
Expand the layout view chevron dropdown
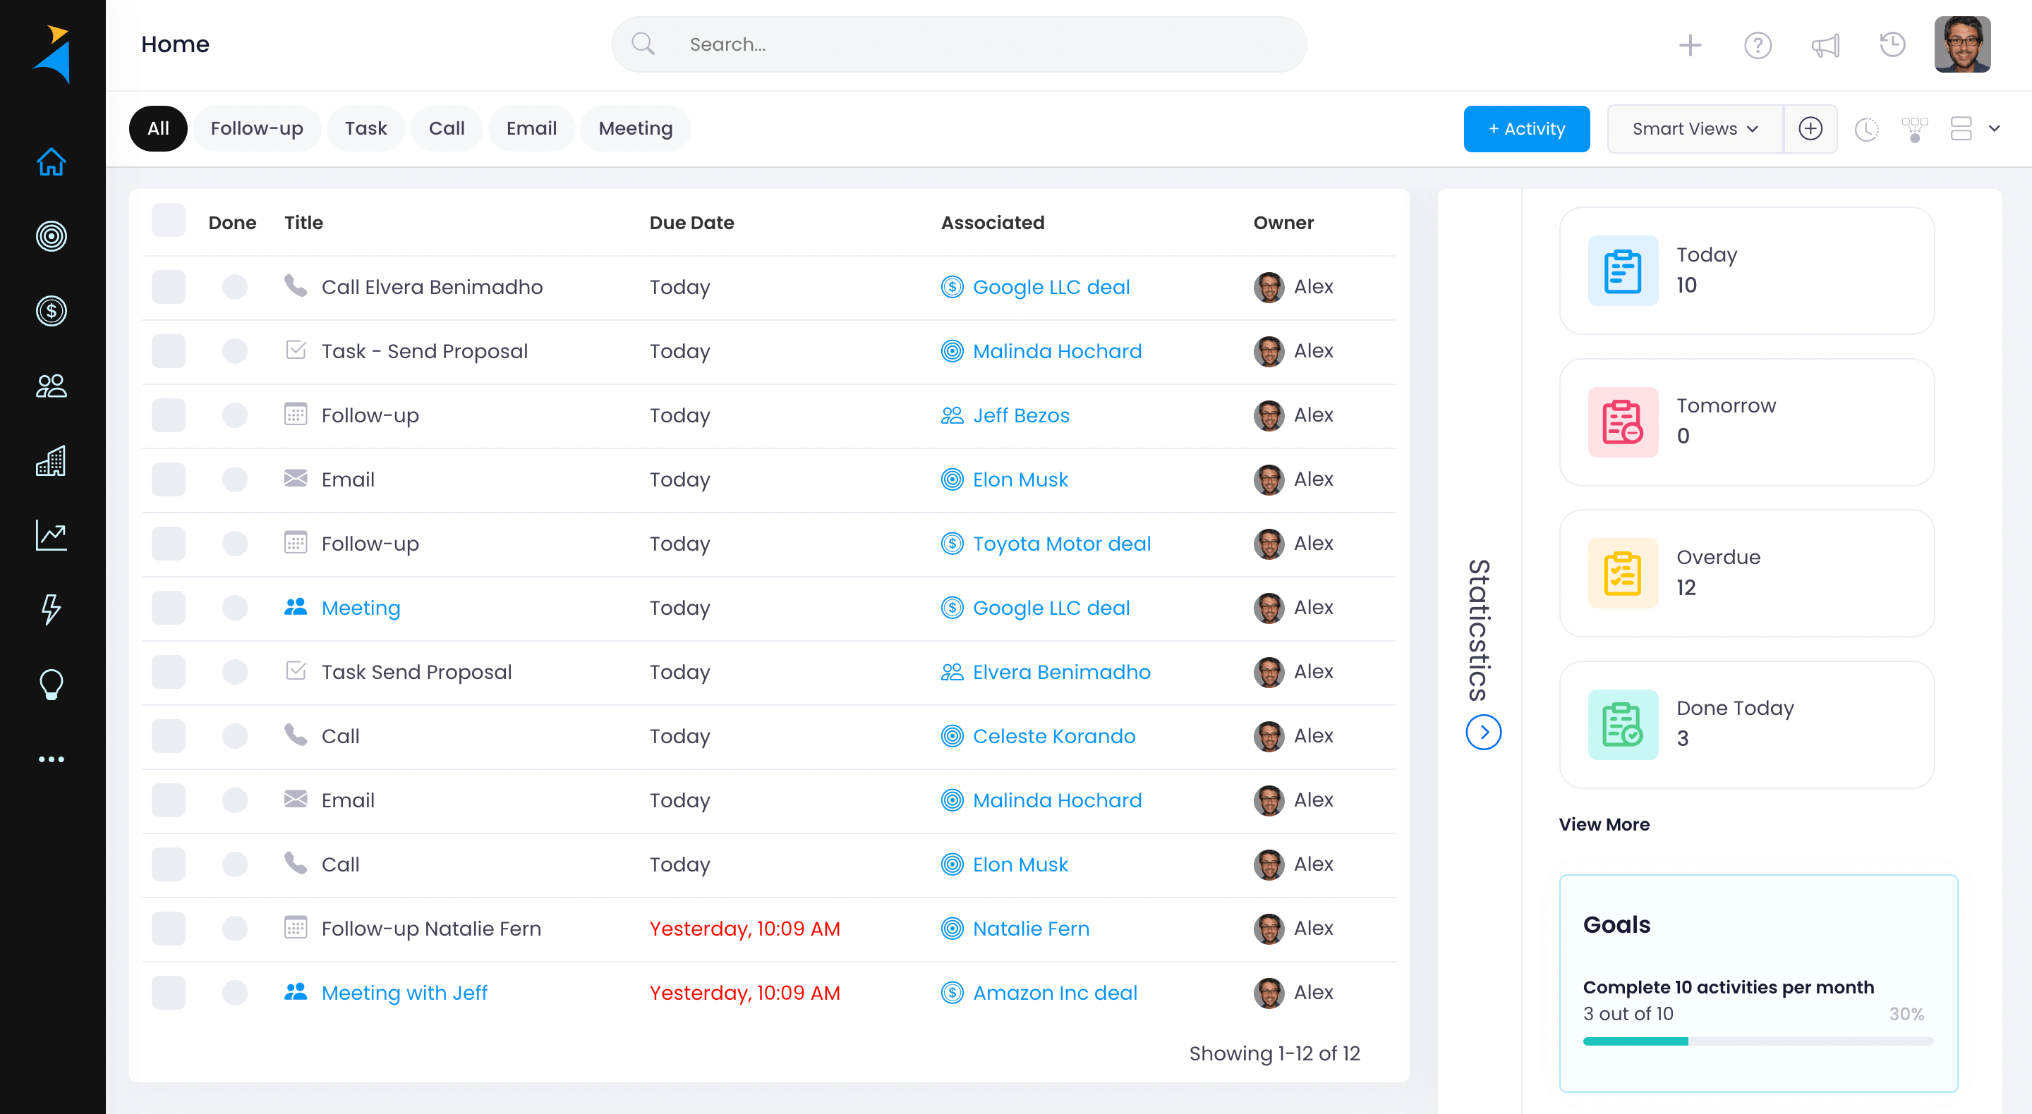click(x=1993, y=128)
